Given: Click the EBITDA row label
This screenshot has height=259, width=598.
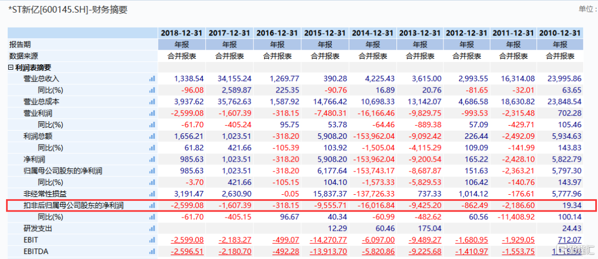Looking at the screenshot, I should coord(35,252).
